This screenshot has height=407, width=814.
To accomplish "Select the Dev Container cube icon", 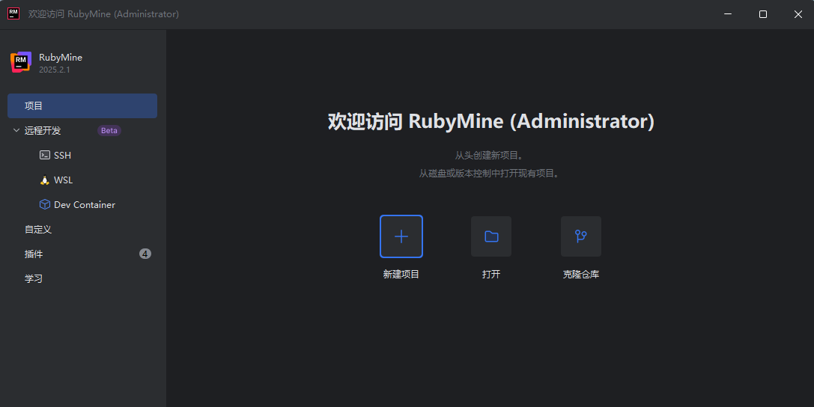I will [x=45, y=205].
